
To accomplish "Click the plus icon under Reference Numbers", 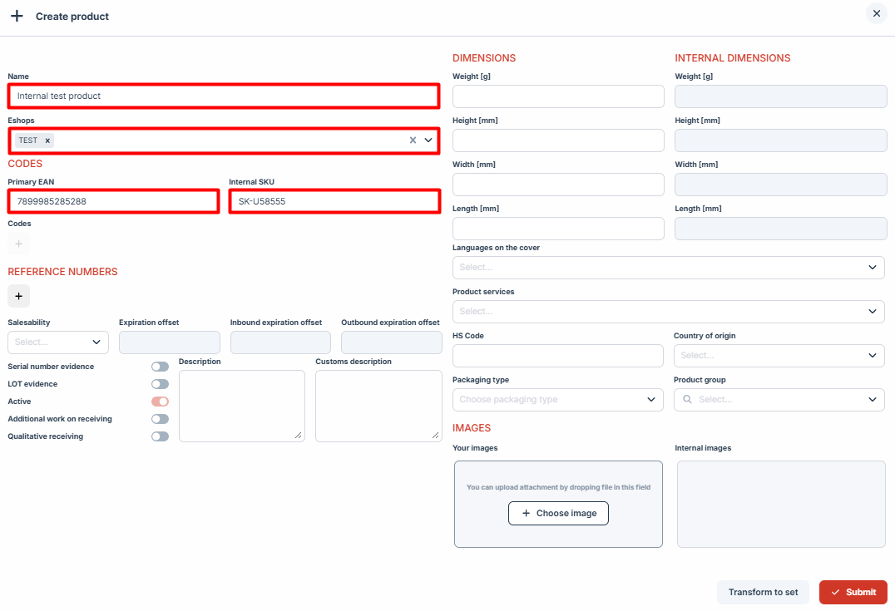I will pos(18,296).
